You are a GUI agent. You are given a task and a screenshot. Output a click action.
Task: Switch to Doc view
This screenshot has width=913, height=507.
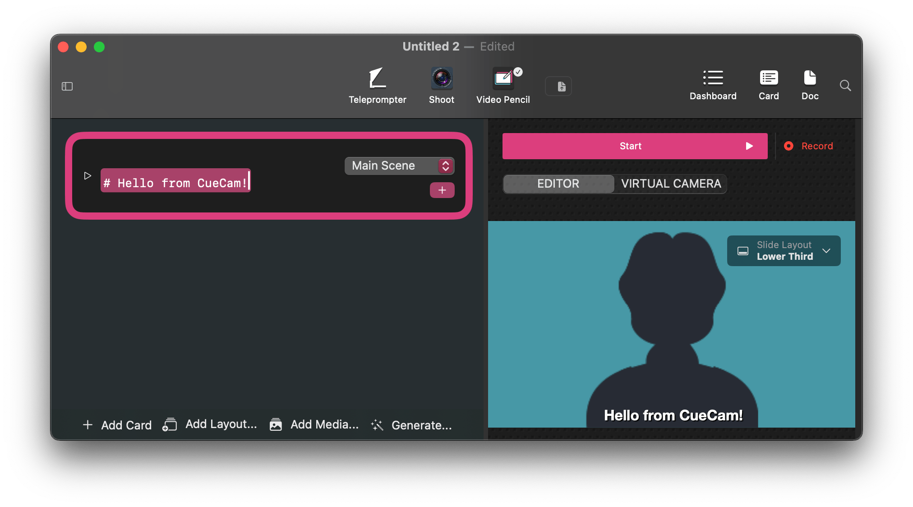810,85
